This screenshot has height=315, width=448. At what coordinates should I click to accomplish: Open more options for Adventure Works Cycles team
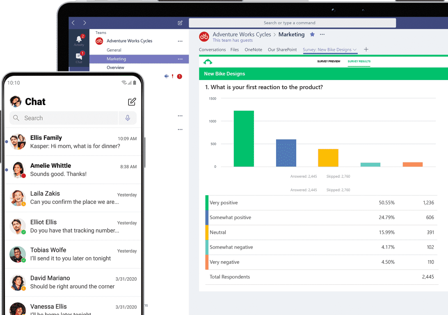[180, 41]
